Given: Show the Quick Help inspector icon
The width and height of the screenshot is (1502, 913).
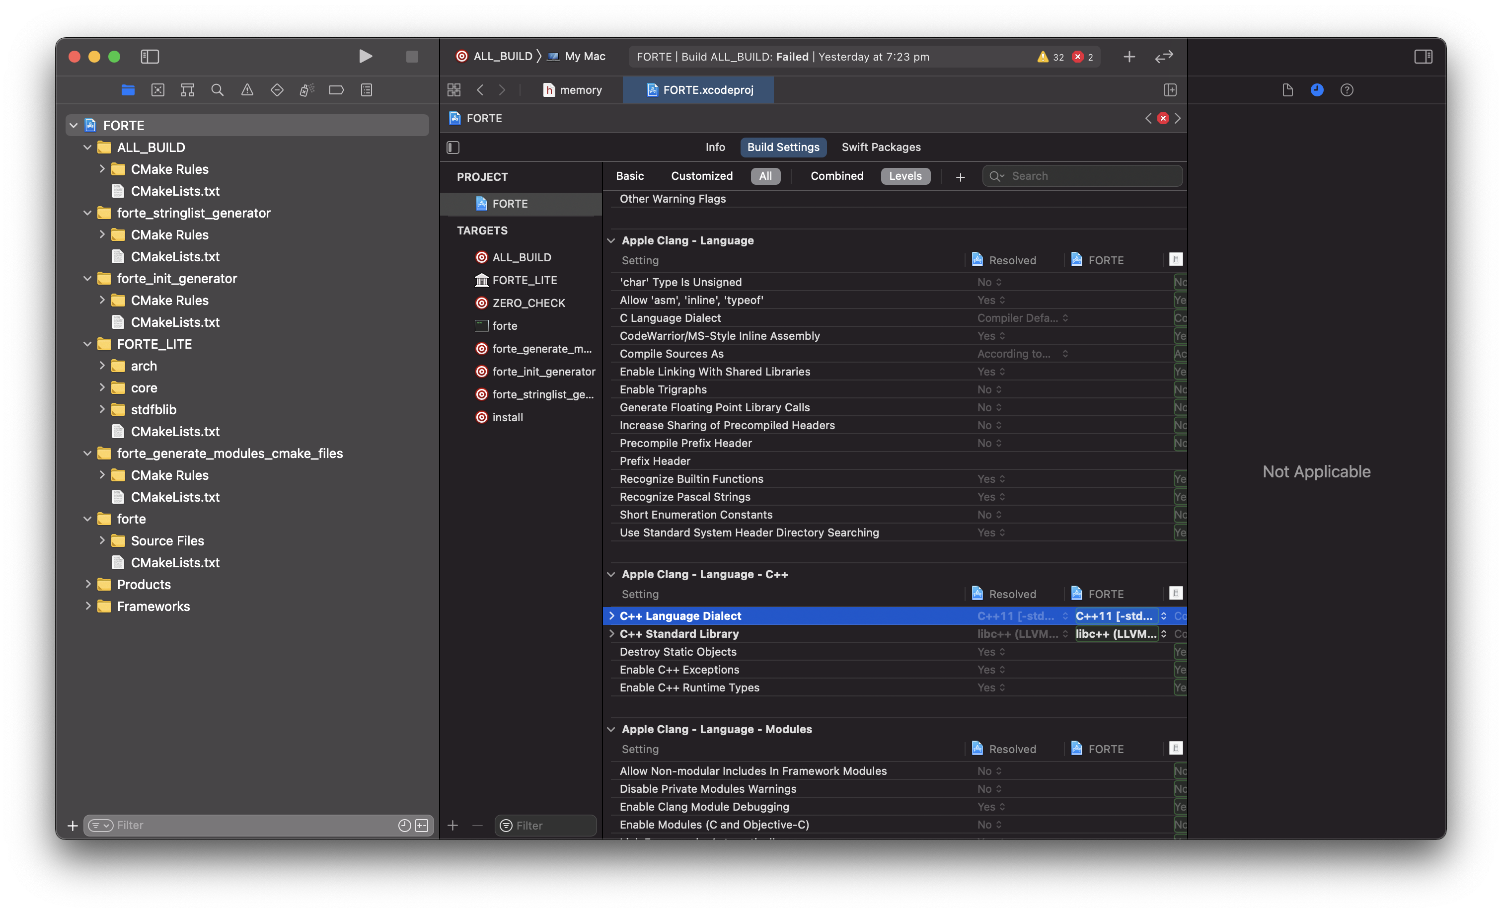Looking at the screenshot, I should 1347,90.
